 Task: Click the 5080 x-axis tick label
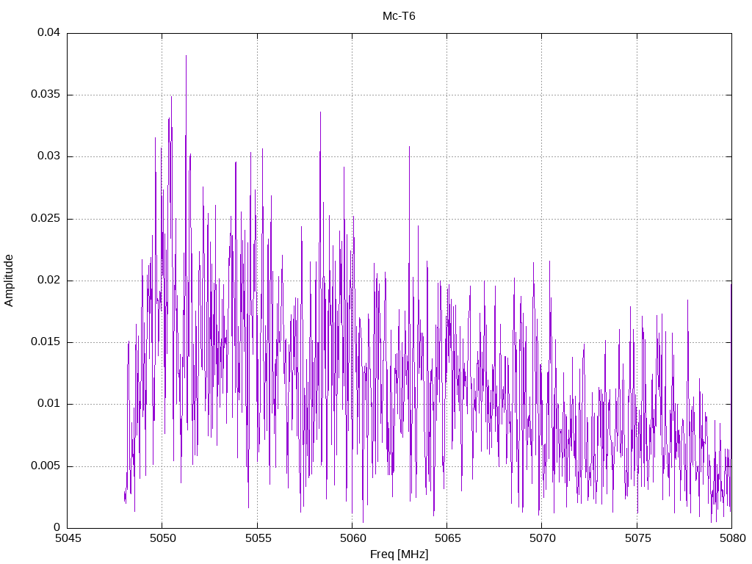tap(733, 538)
